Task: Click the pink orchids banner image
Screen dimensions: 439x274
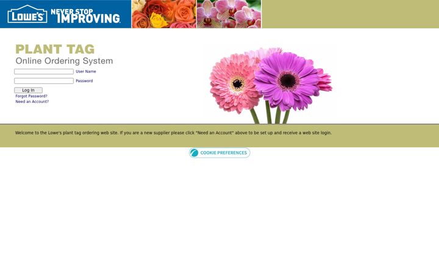Action: (x=229, y=14)
